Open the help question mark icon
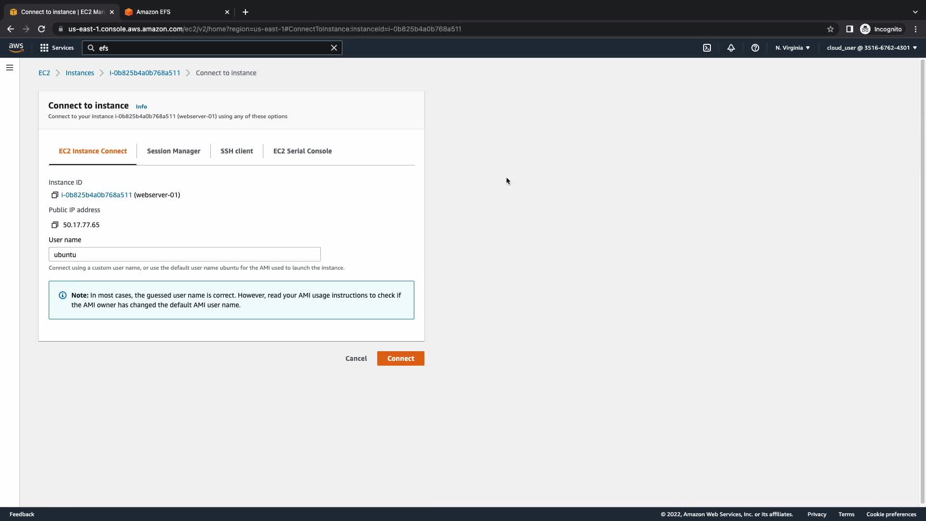926x521 pixels. click(x=755, y=48)
